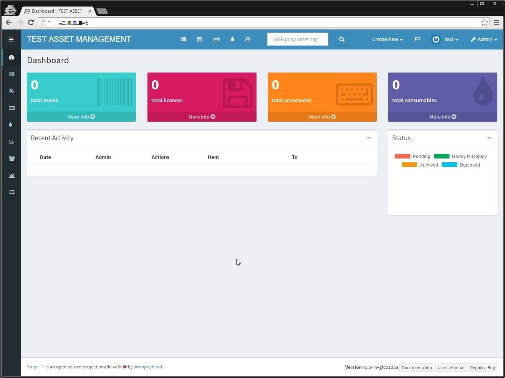Collapse the Recent Activity panel
The width and height of the screenshot is (505, 378).
[x=369, y=138]
